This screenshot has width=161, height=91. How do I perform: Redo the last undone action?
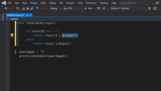[x=44, y=8]
